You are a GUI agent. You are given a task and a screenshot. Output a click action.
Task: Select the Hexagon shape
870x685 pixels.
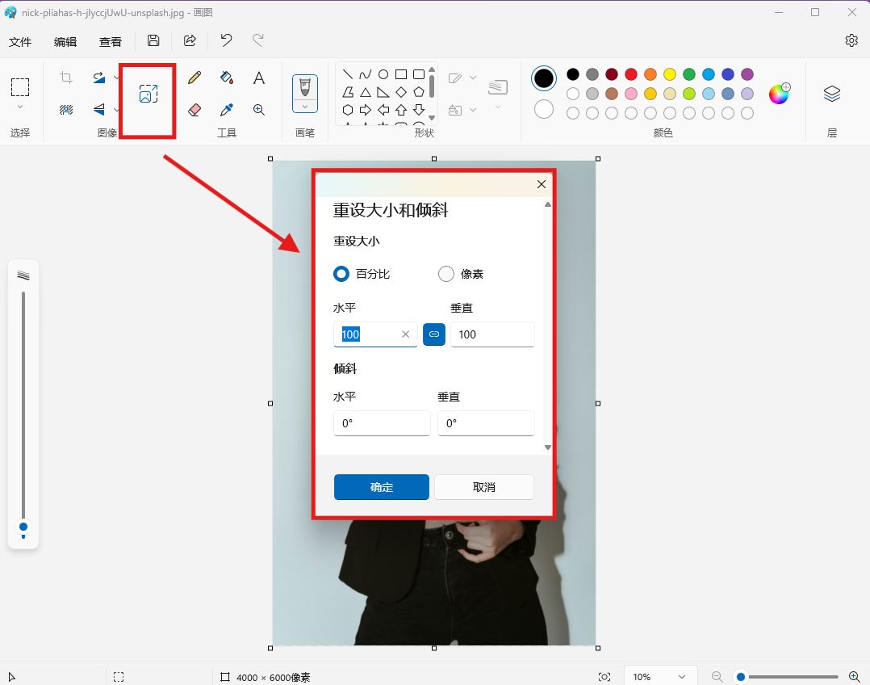(x=348, y=110)
